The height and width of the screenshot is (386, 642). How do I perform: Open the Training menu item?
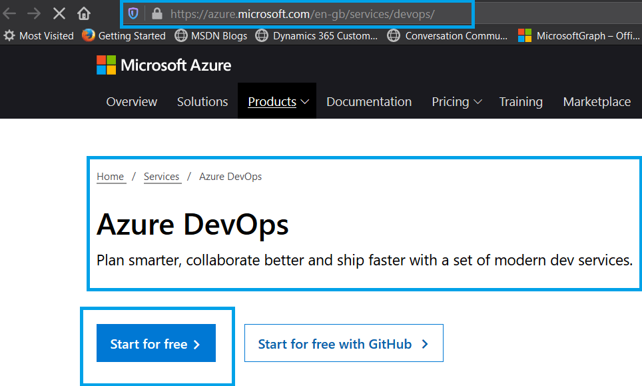click(521, 101)
